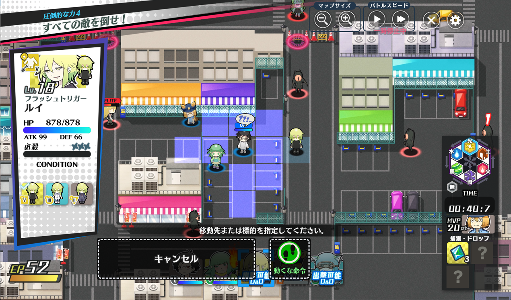The height and width of the screenshot is (300, 511).
Task: Select the first yellow condition icon
Action: click(32, 194)
